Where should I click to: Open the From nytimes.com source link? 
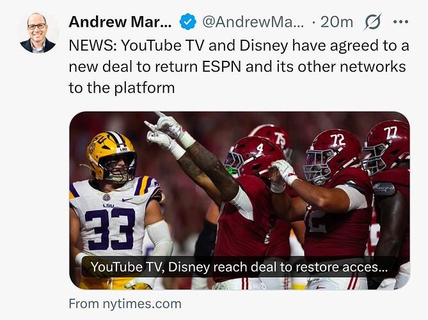[125, 303]
